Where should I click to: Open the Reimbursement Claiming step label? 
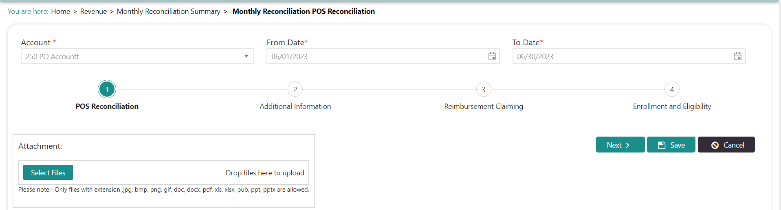coord(484,106)
